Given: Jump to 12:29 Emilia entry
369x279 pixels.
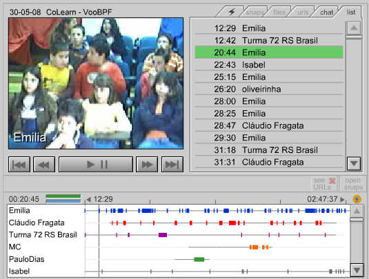Looking at the screenshot, I should 269,28.
